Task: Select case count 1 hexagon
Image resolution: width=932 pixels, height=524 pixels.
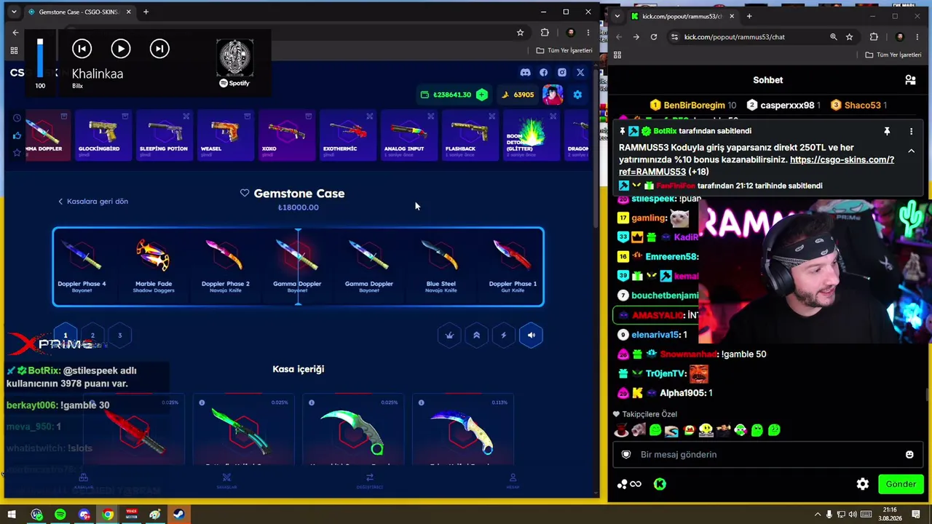Action: [65, 336]
